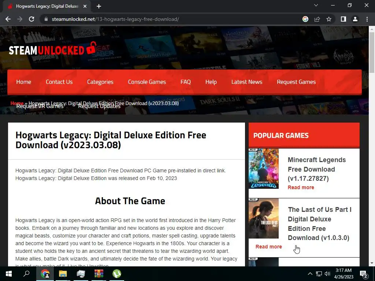The height and width of the screenshot is (281, 375).
Task: Open a new tab with plus button
Action: coord(99,7)
